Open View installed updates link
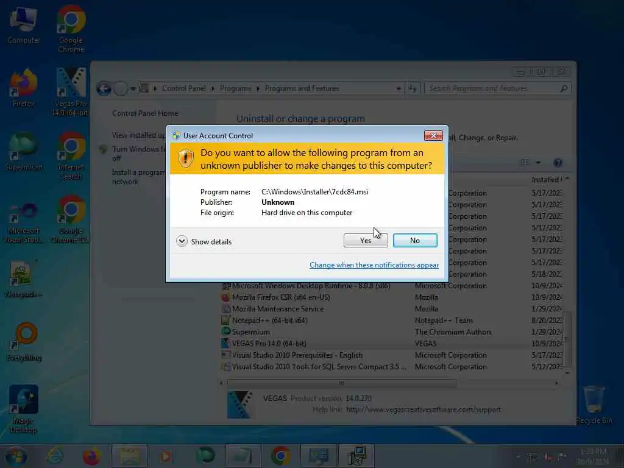This screenshot has width=624, height=468. coord(138,135)
